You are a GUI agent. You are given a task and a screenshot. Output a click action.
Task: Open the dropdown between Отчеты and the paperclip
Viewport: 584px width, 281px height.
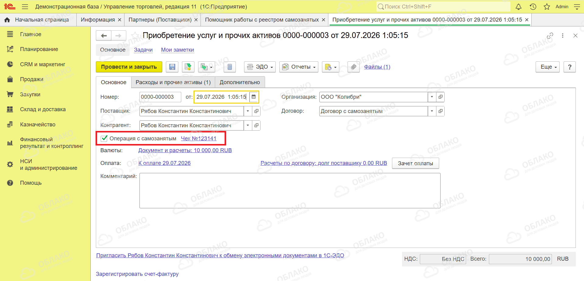330,67
